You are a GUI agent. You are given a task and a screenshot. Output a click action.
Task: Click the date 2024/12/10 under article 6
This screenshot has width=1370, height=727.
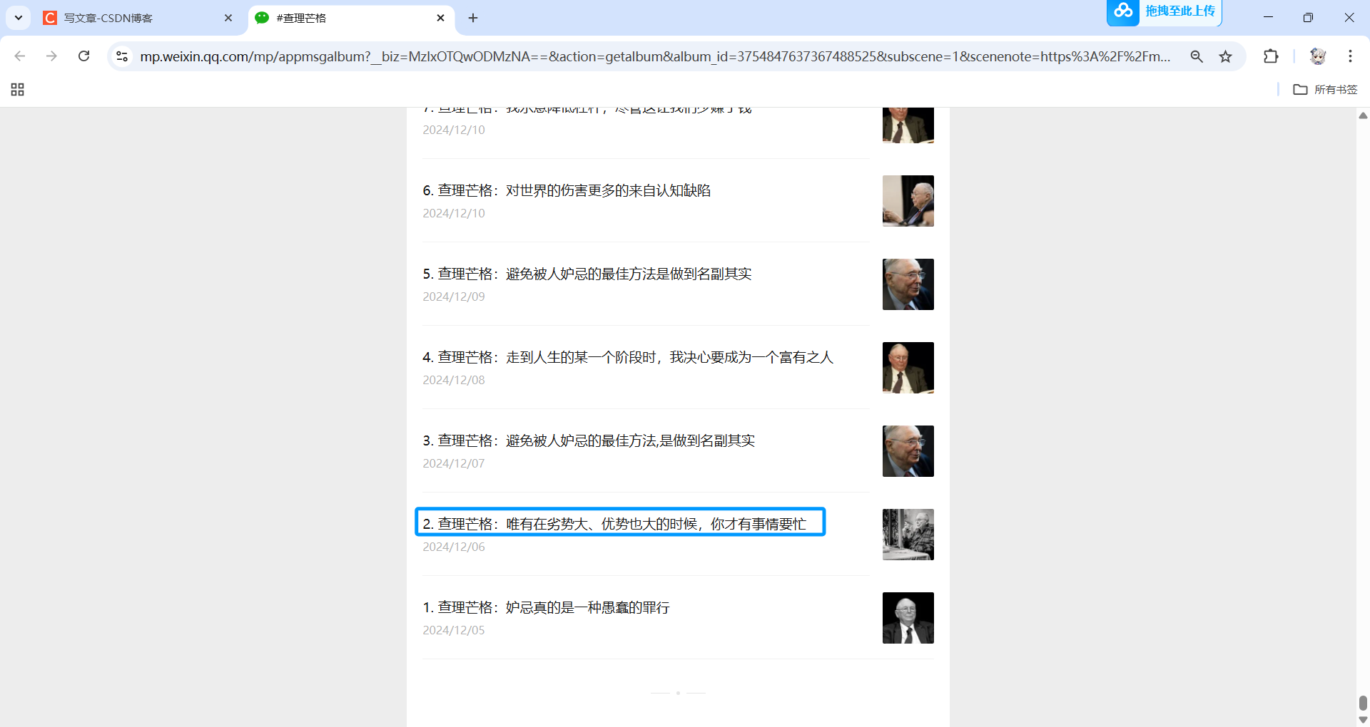[x=454, y=213]
